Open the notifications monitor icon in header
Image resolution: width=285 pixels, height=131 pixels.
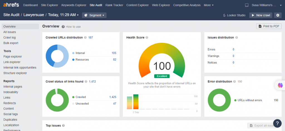tap(247, 5)
